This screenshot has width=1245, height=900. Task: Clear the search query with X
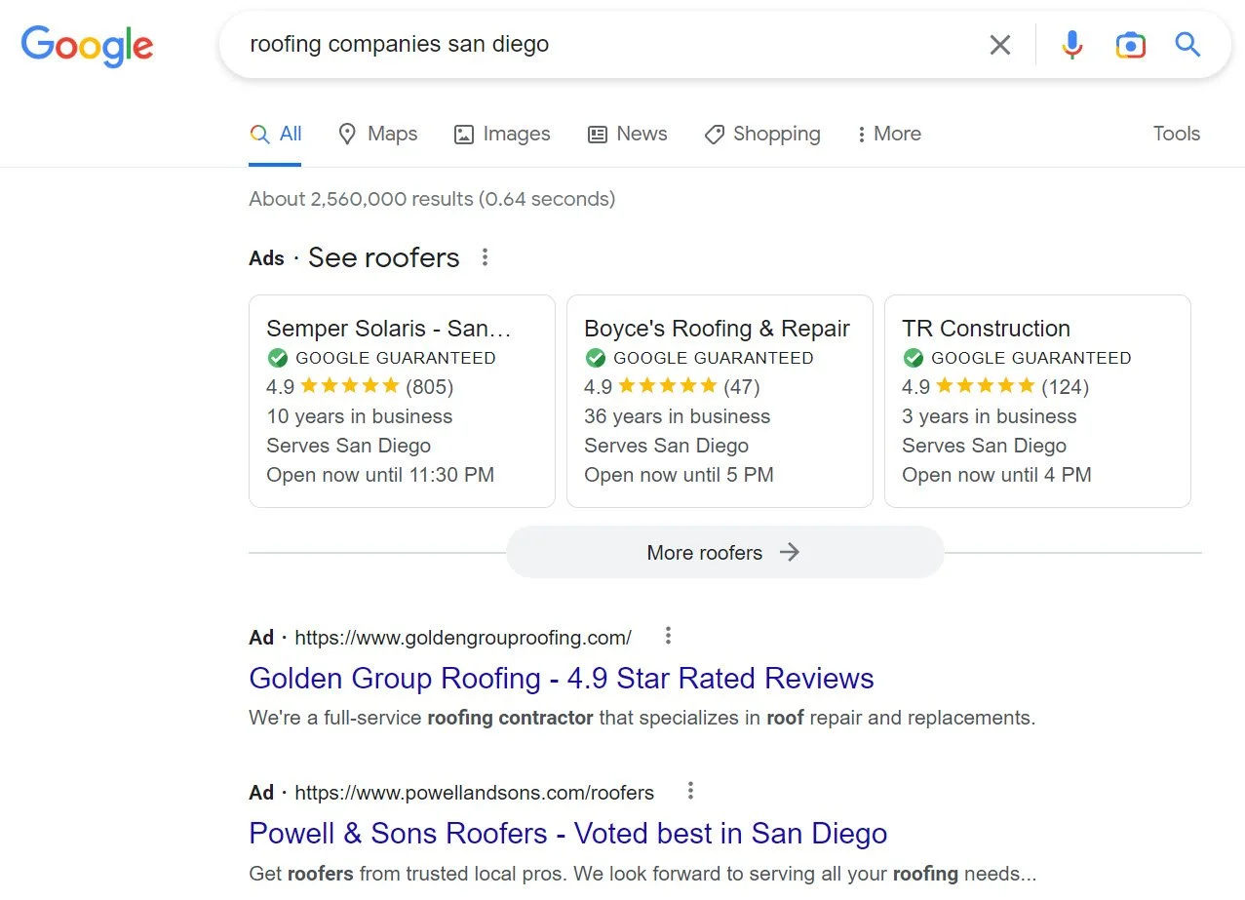tap(999, 45)
